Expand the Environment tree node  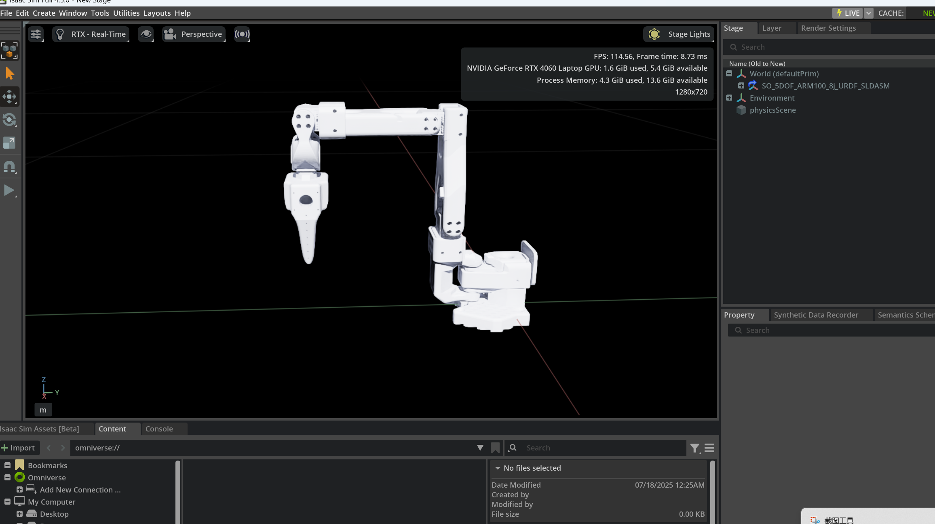point(729,98)
